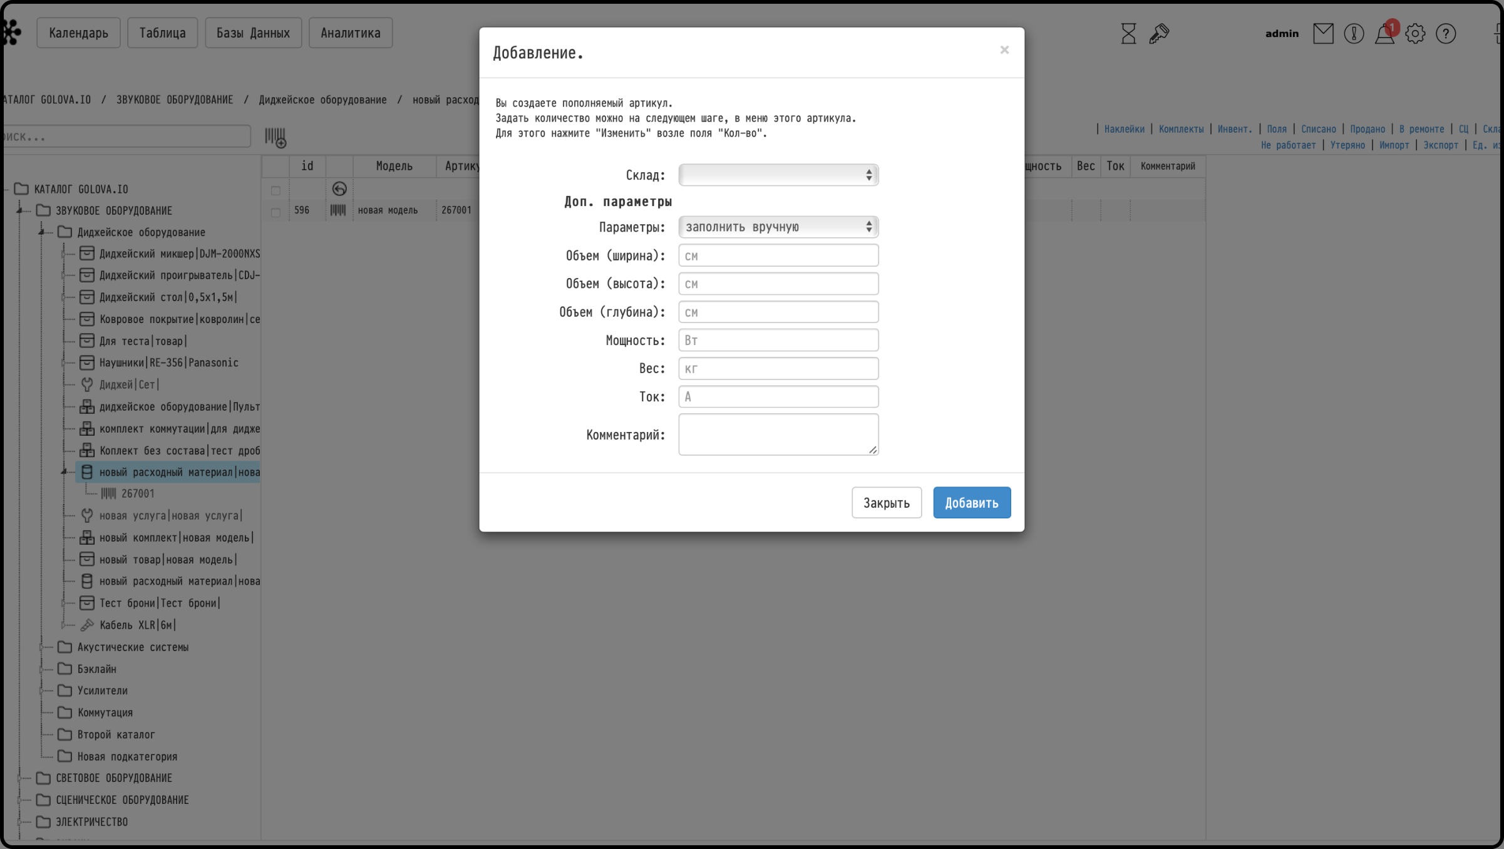Click the cable icon of Кабель XLR|6м
This screenshot has width=1504, height=849.
(87, 625)
